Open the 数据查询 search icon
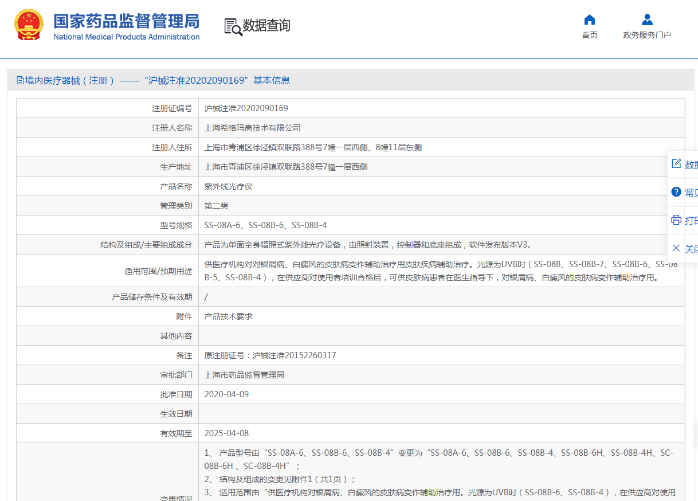 pos(233,26)
